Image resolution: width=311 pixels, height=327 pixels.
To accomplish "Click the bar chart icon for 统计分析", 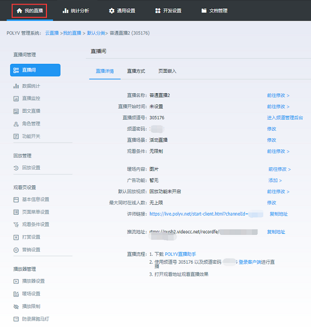I will [x=66, y=10].
